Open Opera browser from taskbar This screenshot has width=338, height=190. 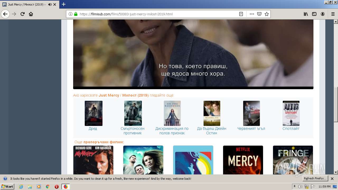(x=57, y=187)
